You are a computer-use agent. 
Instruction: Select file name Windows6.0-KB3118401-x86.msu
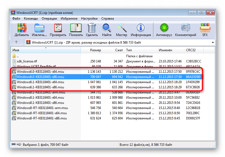(40, 77)
